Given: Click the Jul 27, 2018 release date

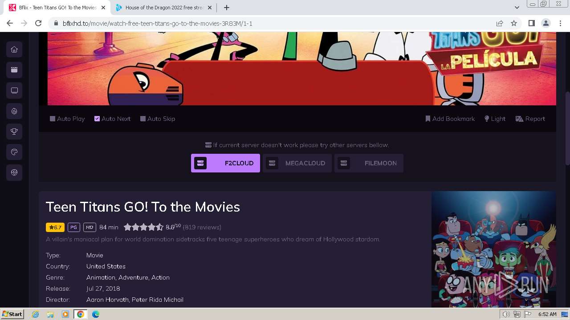Looking at the screenshot, I should pyautogui.click(x=103, y=288).
